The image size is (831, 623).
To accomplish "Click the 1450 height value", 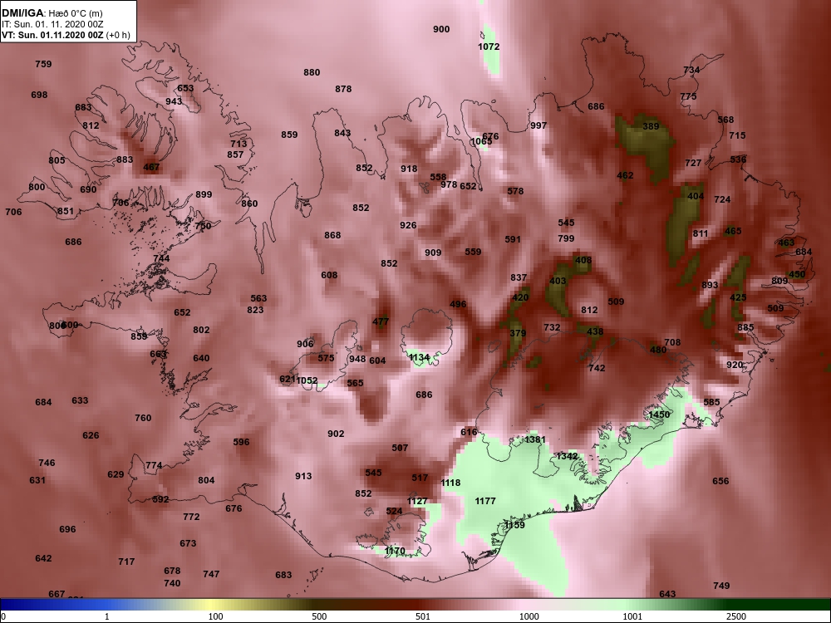I will (659, 415).
